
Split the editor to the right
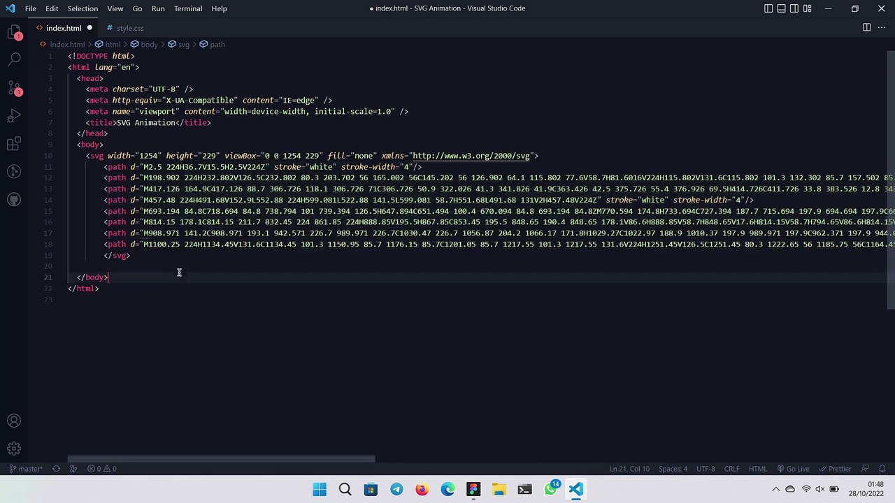(x=866, y=28)
